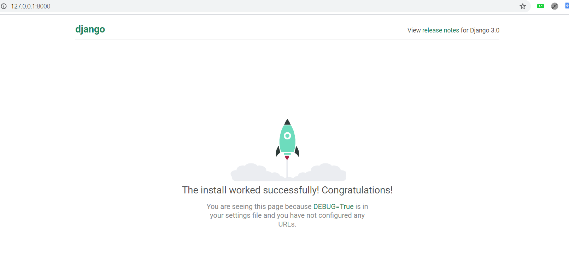Screen dimensions: 569x276
Task: Click the text 'your settings file and you have not configured any'
Action: click(287, 215)
